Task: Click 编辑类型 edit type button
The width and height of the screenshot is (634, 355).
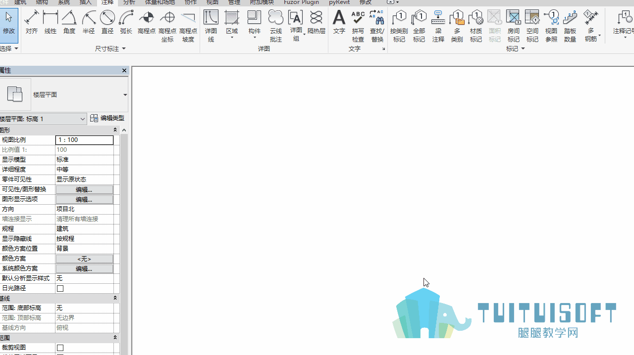Action: [107, 118]
